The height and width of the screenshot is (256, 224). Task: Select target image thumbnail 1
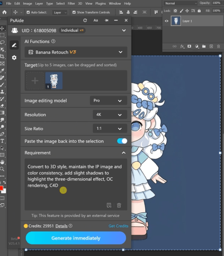(x=54, y=80)
